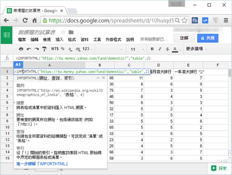The height and width of the screenshot is (175, 232).
Task: Open the 進一步瞭解「IMPORTHTML」 link
Action: [42, 164]
